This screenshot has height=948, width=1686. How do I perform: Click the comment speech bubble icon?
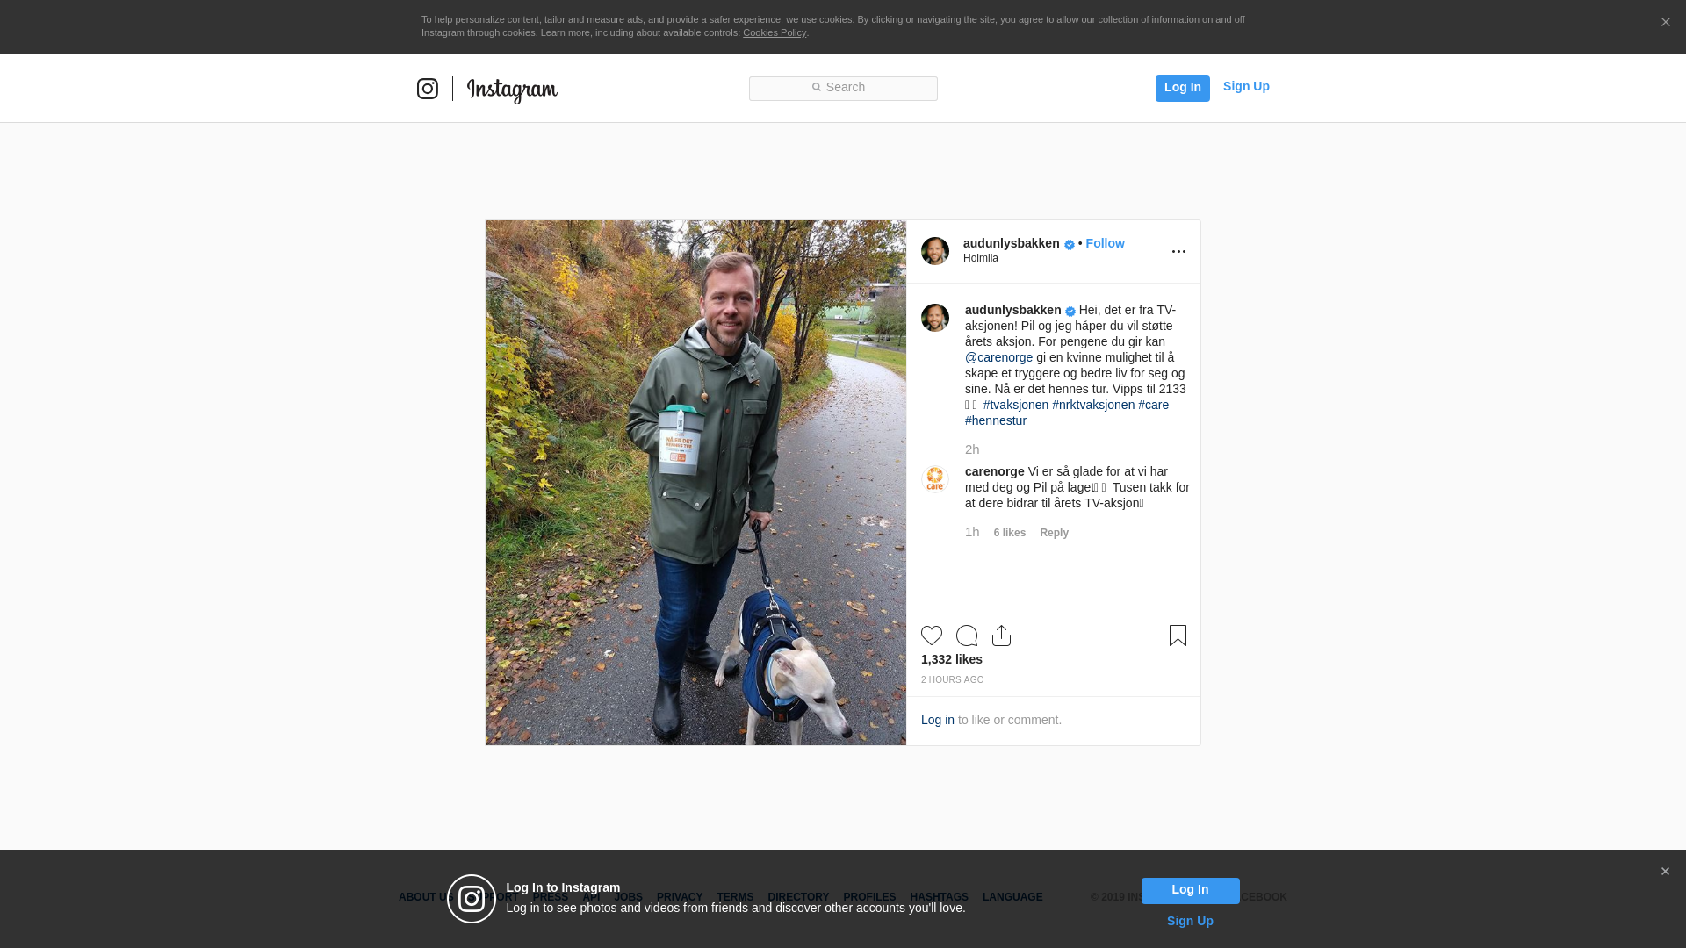(x=967, y=636)
